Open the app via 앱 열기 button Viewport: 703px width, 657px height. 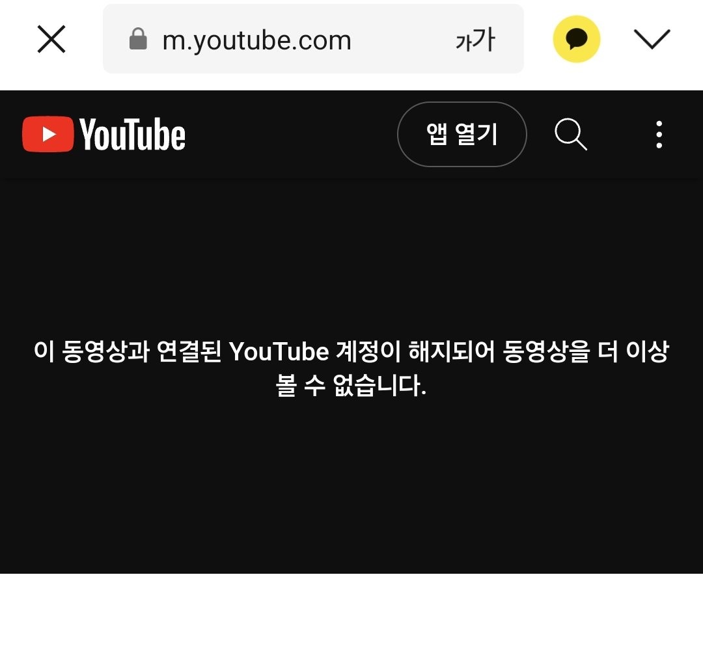[462, 134]
